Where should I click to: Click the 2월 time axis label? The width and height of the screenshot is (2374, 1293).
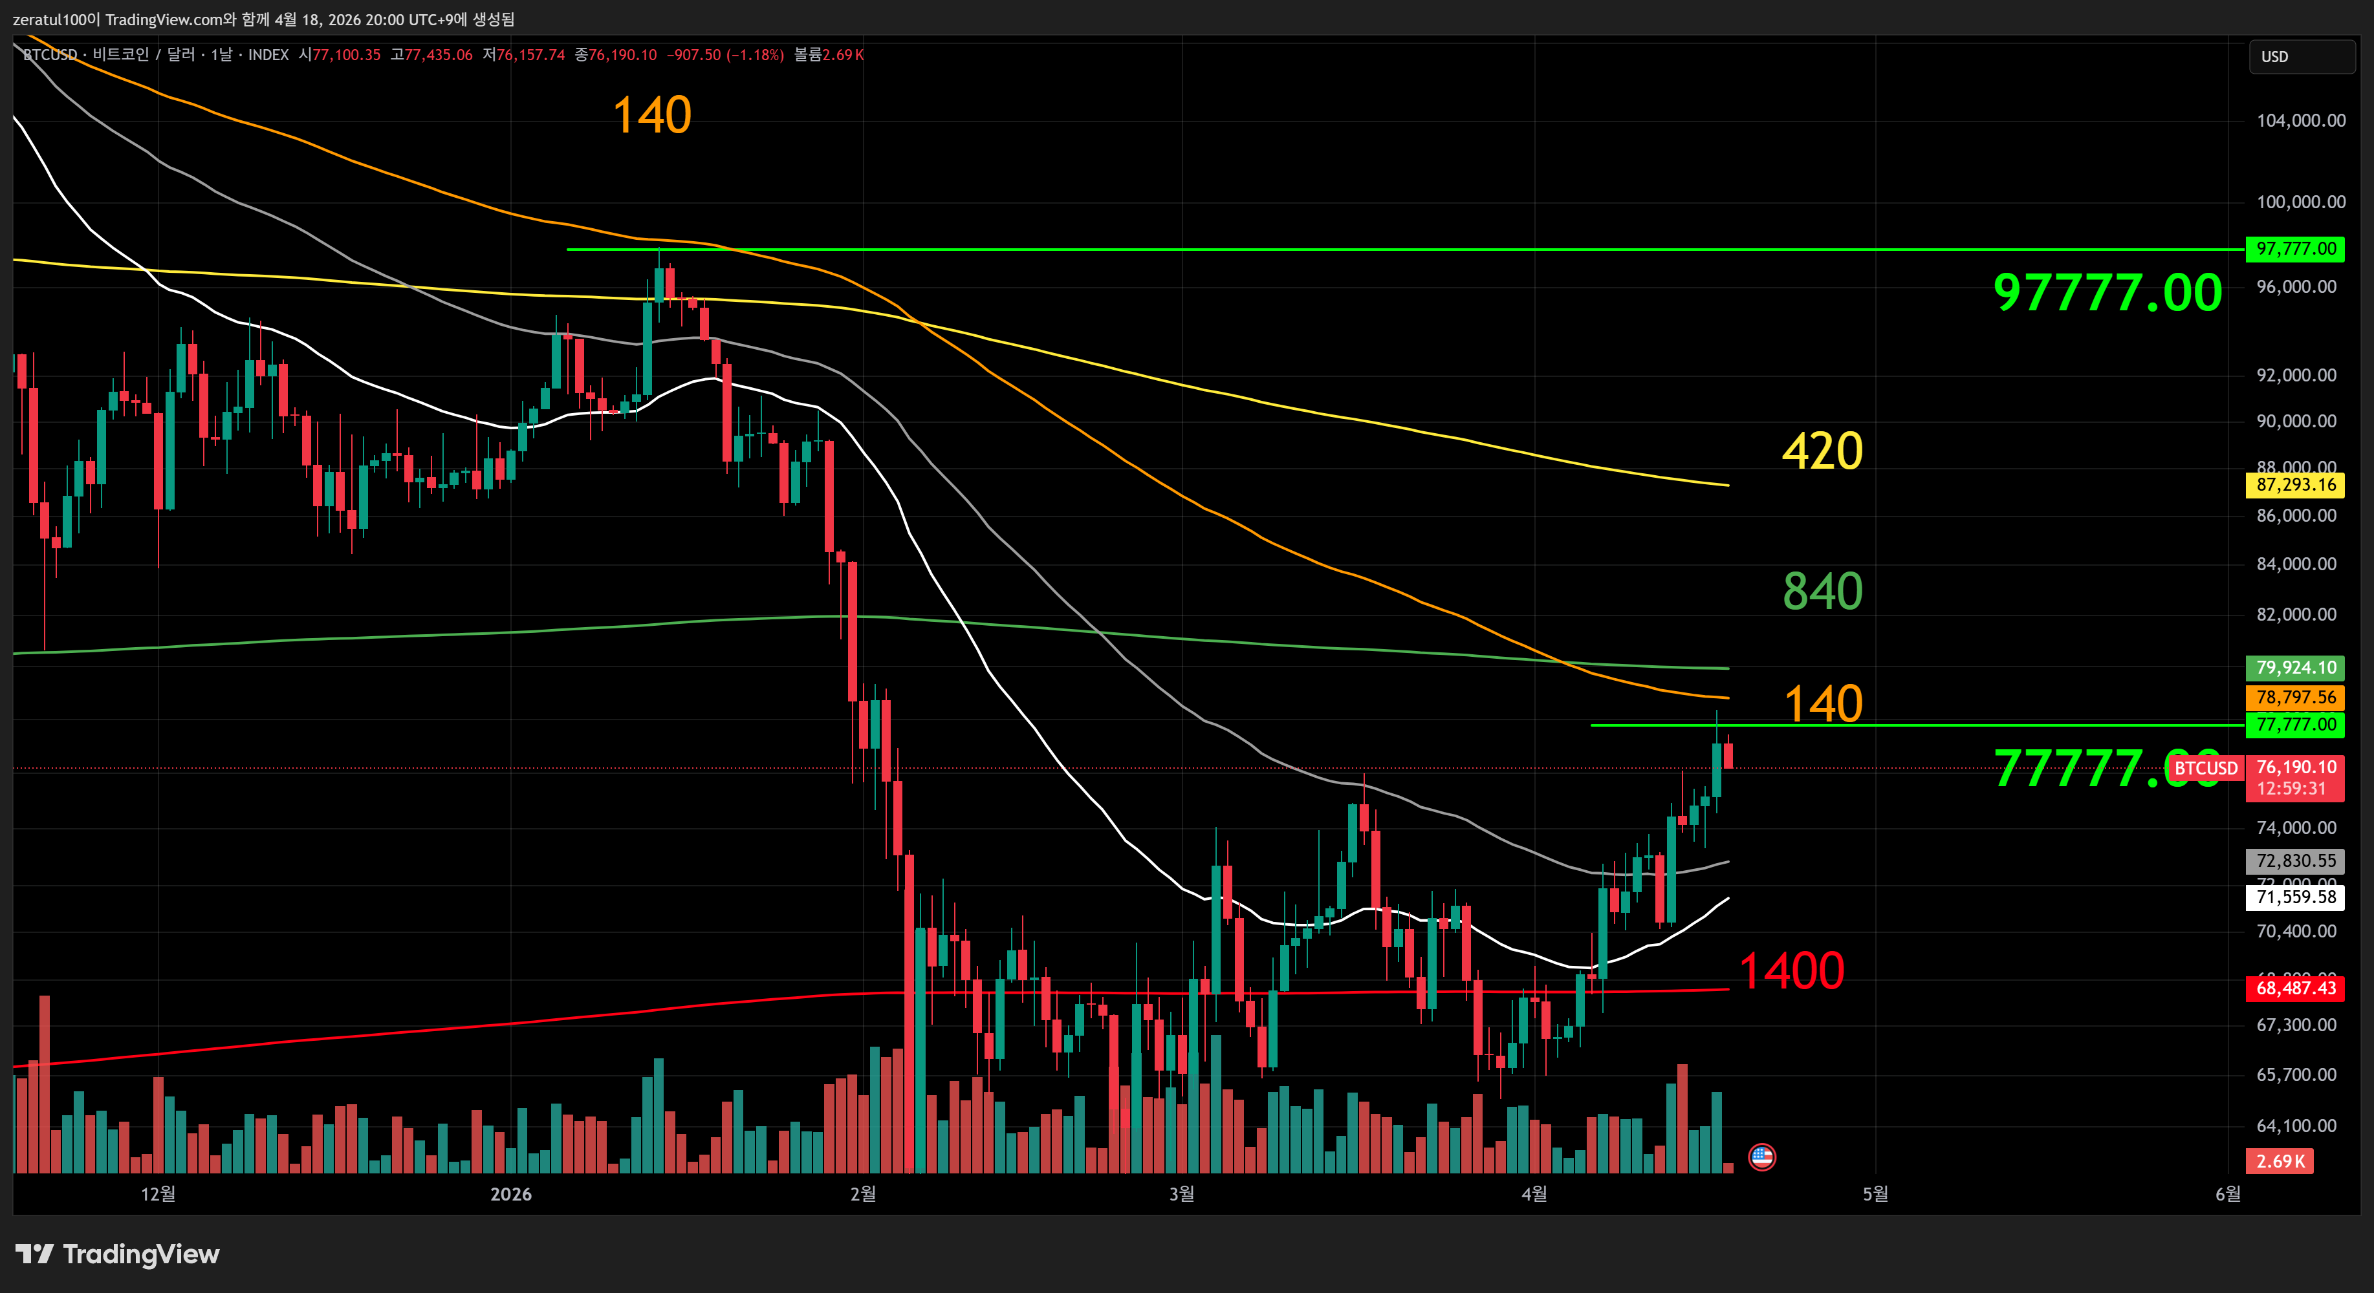863,1193
